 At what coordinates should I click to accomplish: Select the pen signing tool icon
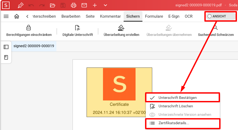click(21, 6)
